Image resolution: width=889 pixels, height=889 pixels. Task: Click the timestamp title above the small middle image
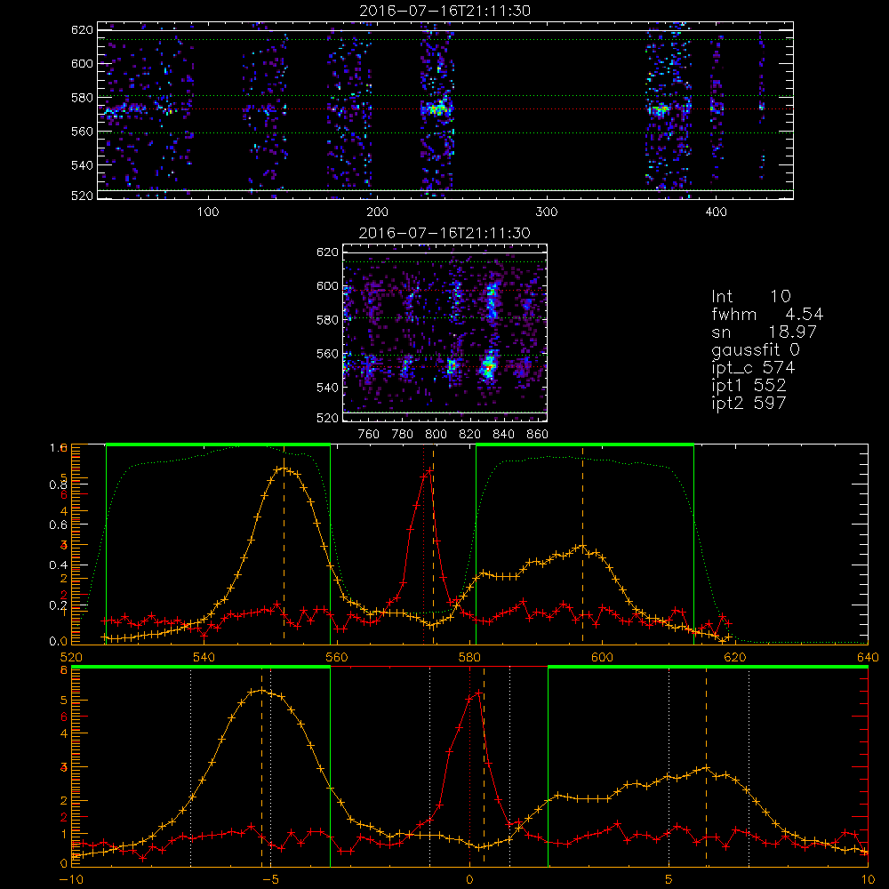point(444,233)
